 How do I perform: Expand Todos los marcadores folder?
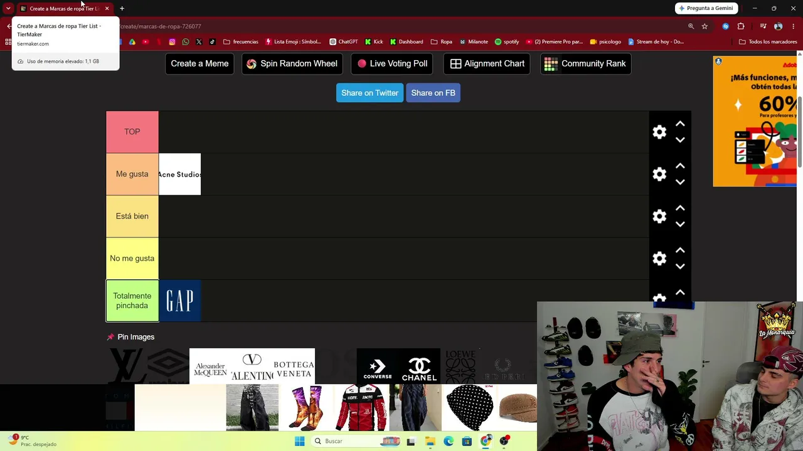pyautogui.click(x=768, y=42)
